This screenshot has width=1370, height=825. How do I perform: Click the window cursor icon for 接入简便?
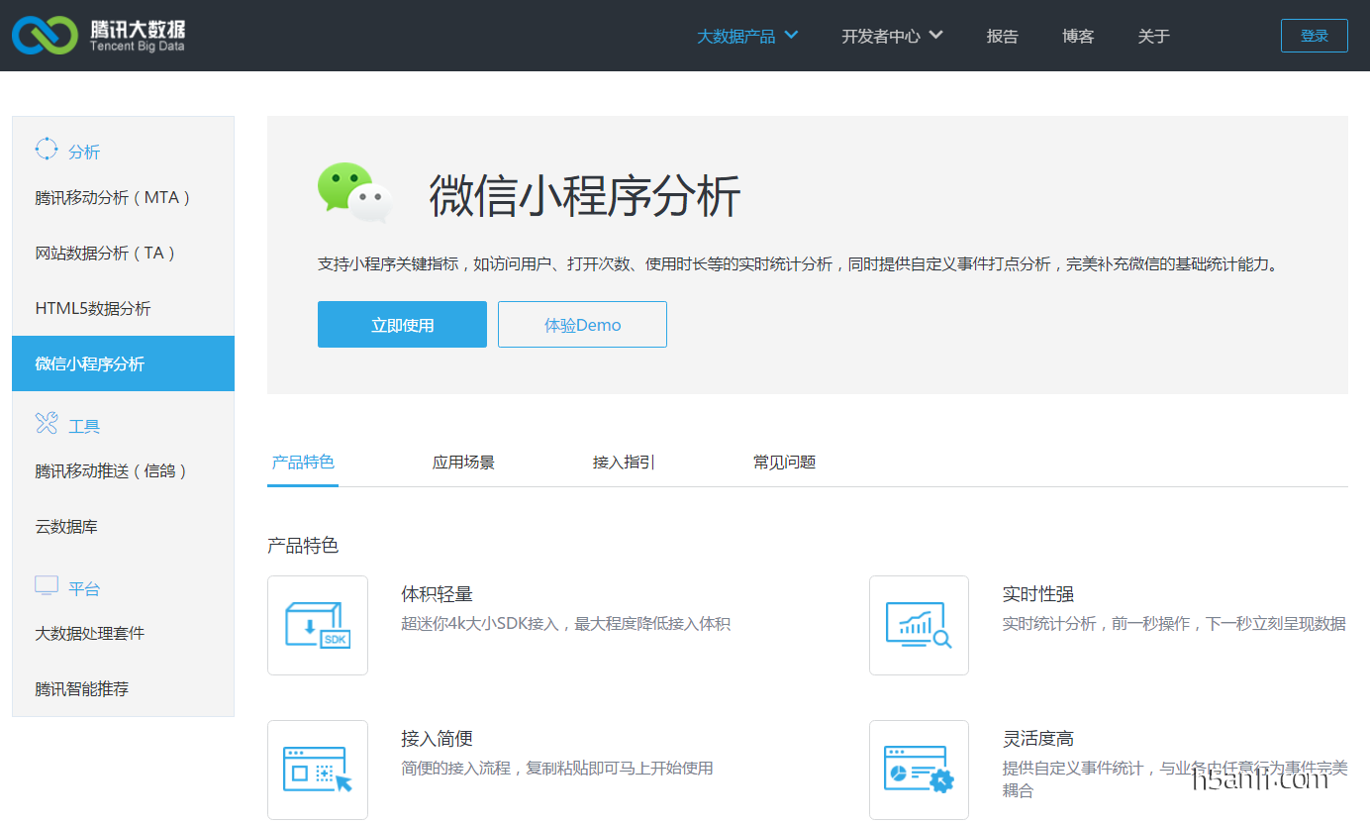[318, 770]
